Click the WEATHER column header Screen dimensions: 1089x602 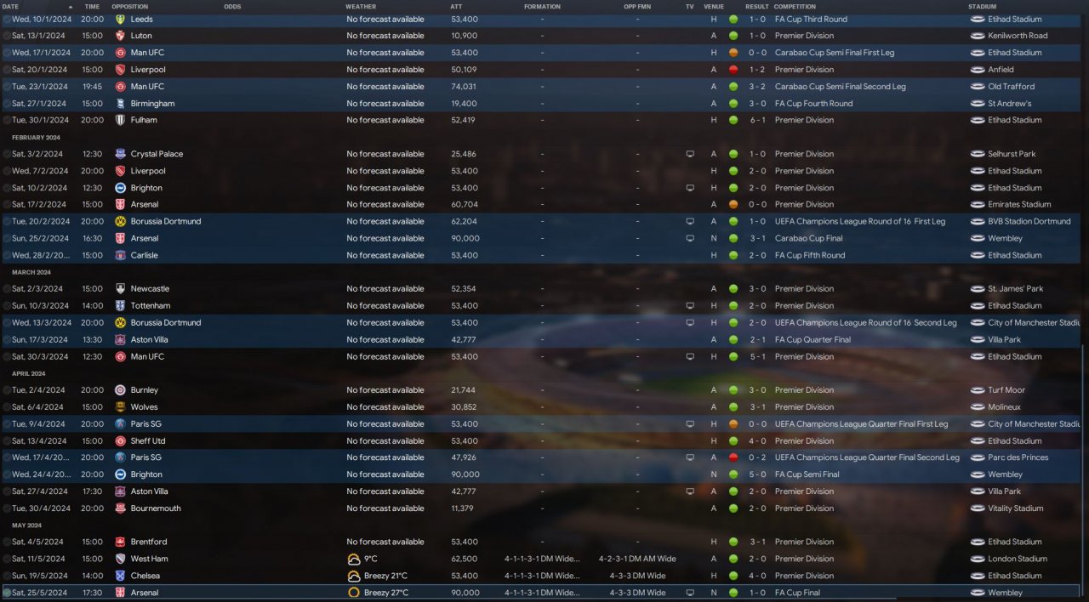coord(361,7)
